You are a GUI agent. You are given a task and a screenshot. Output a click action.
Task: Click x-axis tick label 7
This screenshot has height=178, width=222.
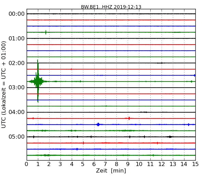(105, 164)
